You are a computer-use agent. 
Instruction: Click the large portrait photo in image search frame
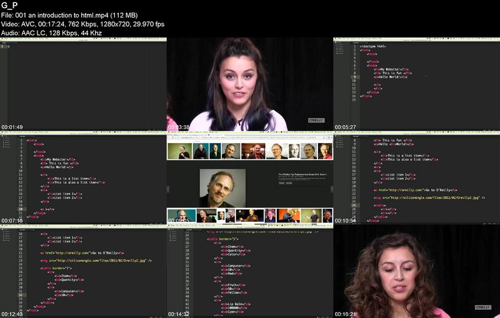[x=222, y=188]
